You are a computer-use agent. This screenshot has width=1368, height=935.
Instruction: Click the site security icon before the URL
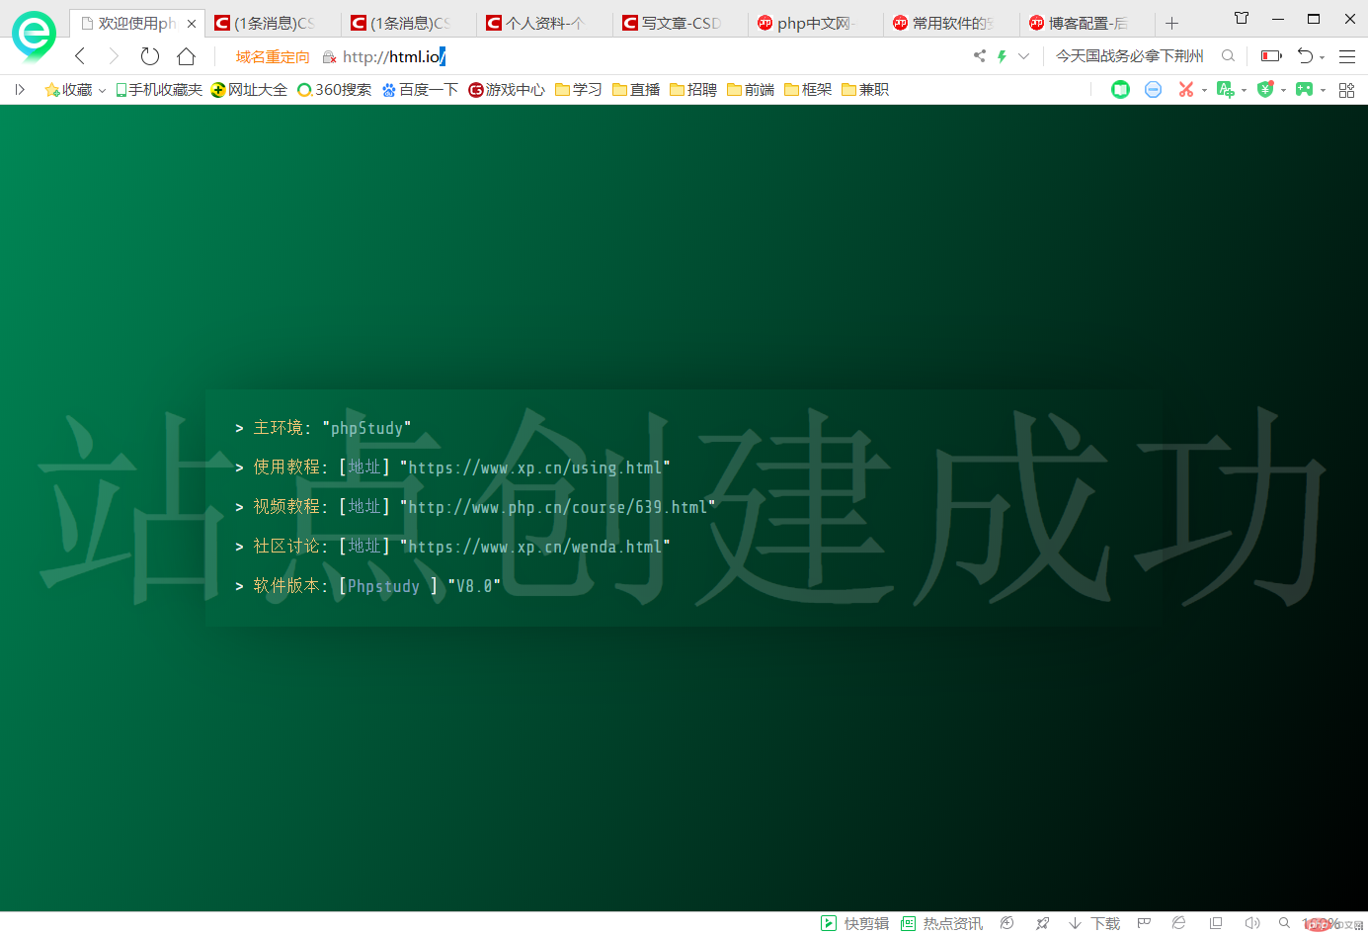329,57
